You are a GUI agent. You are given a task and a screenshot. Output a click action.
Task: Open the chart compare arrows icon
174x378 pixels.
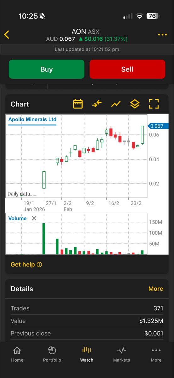(x=97, y=104)
